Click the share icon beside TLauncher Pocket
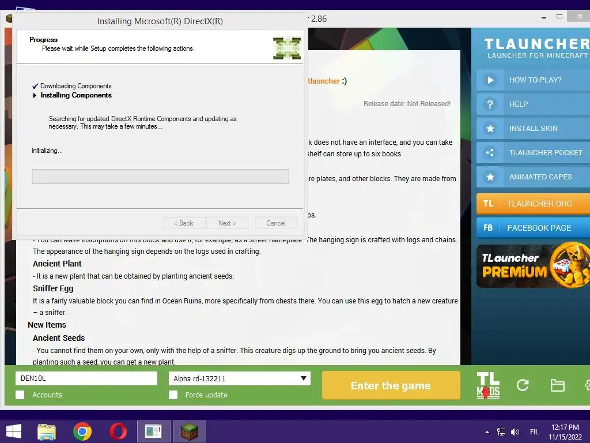 [490, 152]
